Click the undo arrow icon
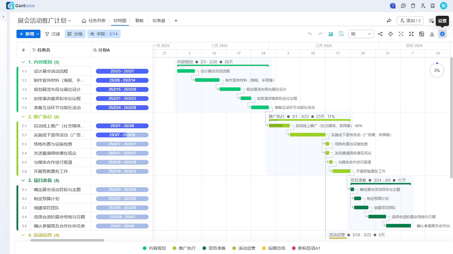The width and height of the screenshot is (453, 254). tap(310, 34)
